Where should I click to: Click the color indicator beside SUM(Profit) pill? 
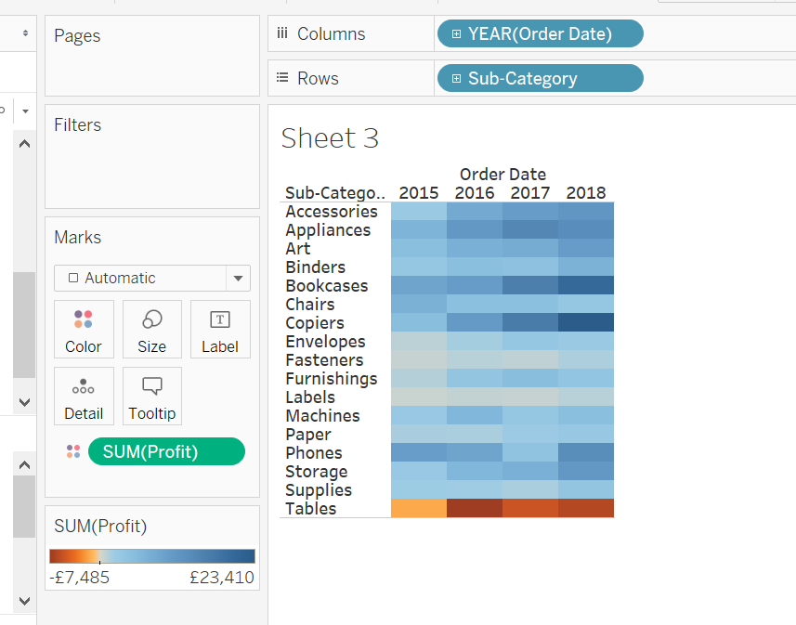point(72,451)
